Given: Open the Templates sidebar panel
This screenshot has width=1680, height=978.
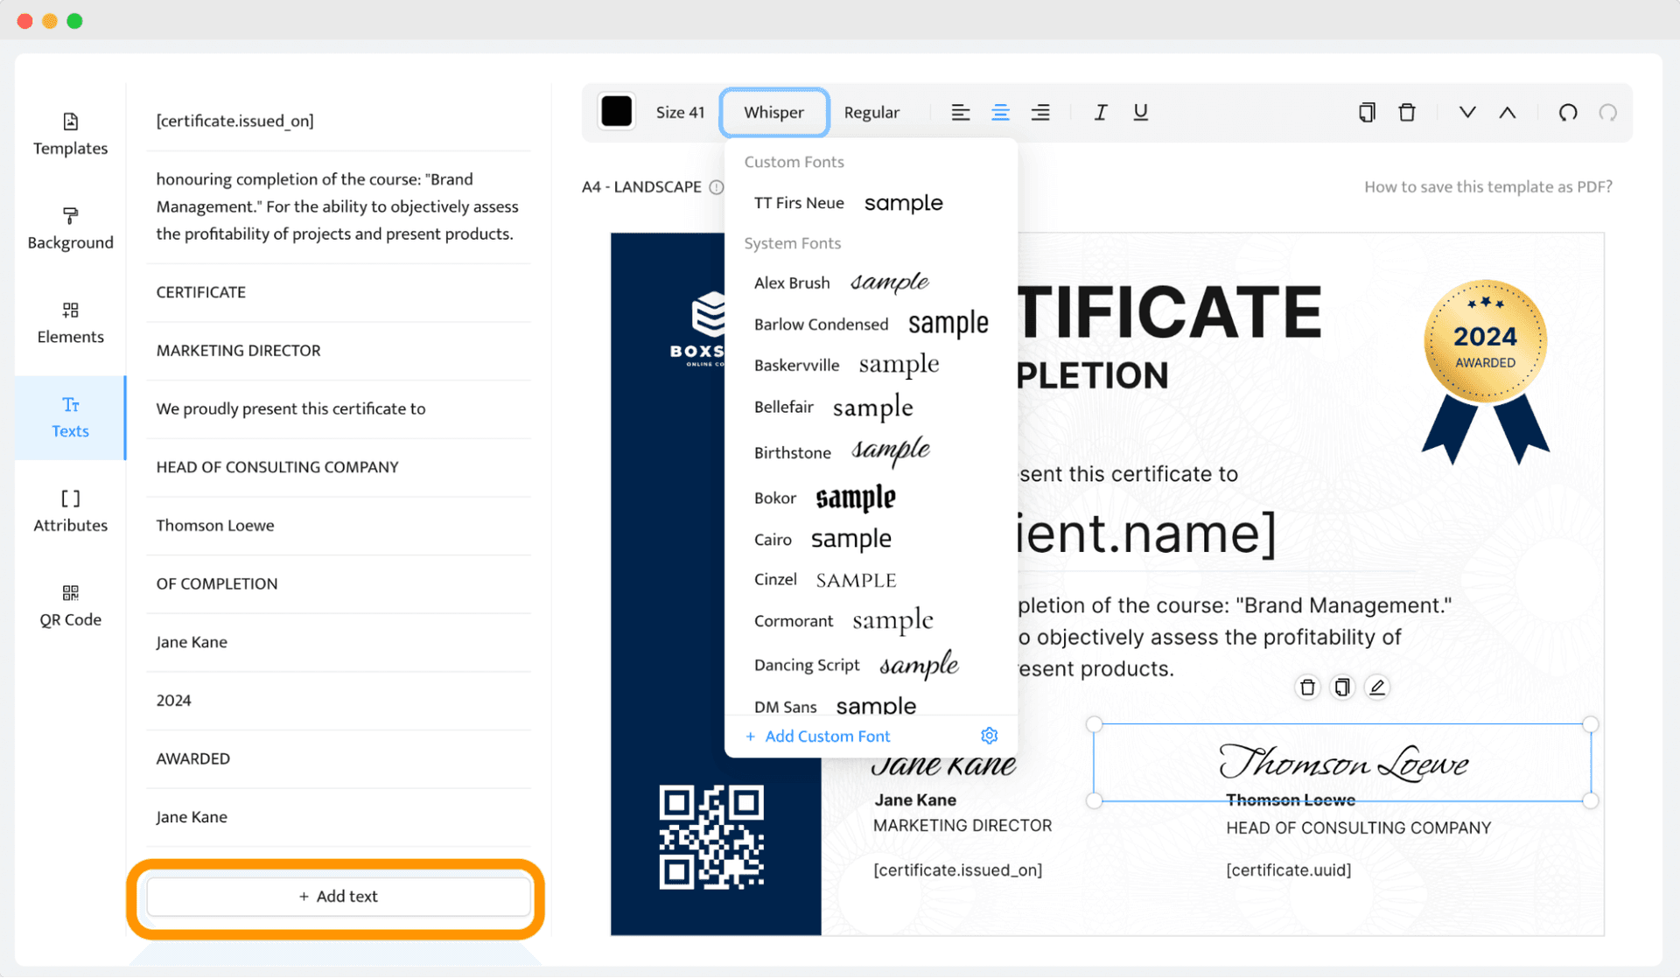Looking at the screenshot, I should (70, 134).
